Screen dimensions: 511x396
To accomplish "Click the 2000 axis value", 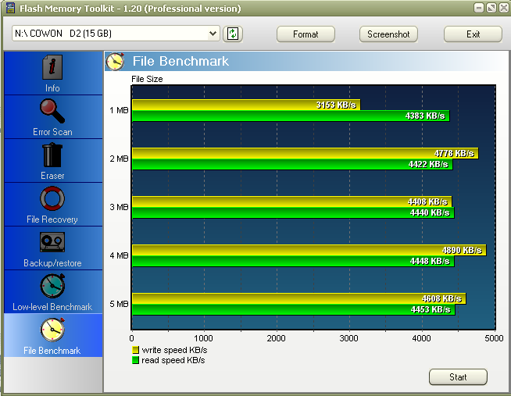I will click(276, 338).
